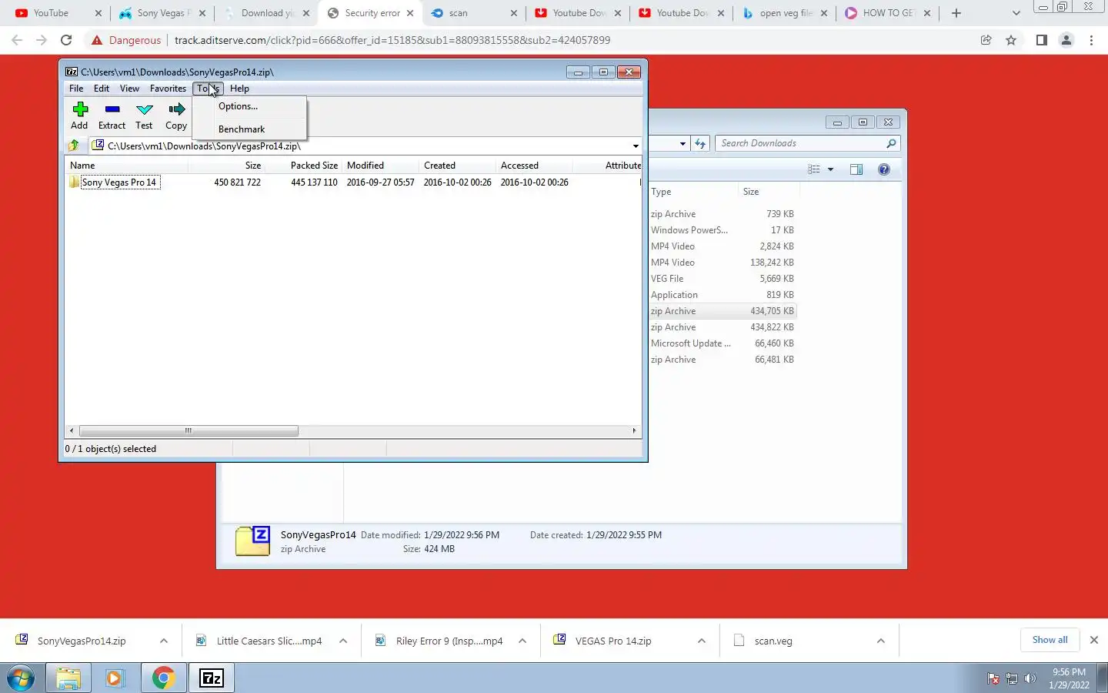Image resolution: width=1108 pixels, height=693 pixels.
Task: Switch to the open veg file tab
Action: pos(783,13)
